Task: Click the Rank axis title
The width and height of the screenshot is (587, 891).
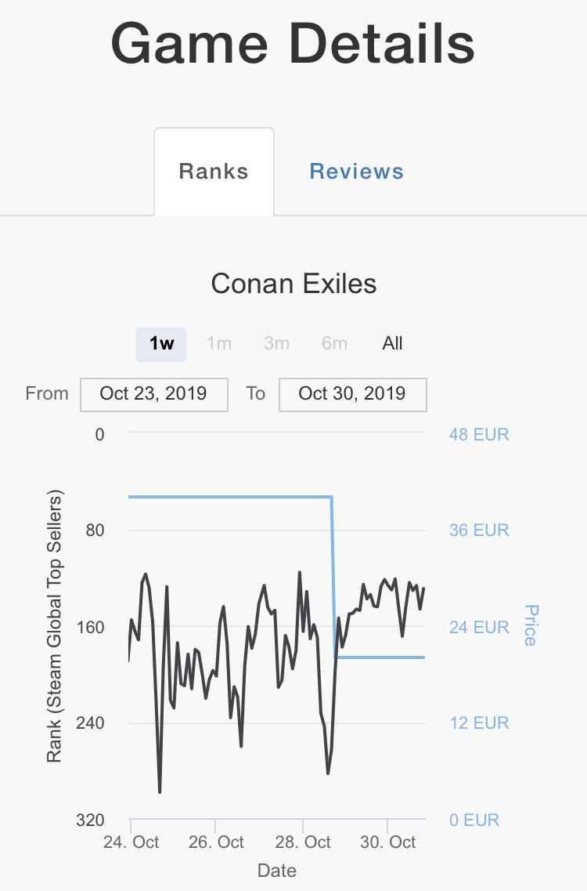Action: [x=54, y=627]
